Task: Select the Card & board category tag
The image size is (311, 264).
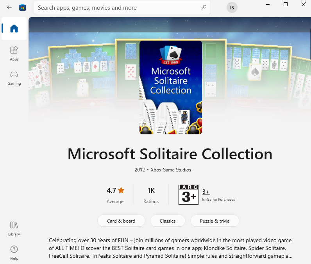Action: coord(121,221)
